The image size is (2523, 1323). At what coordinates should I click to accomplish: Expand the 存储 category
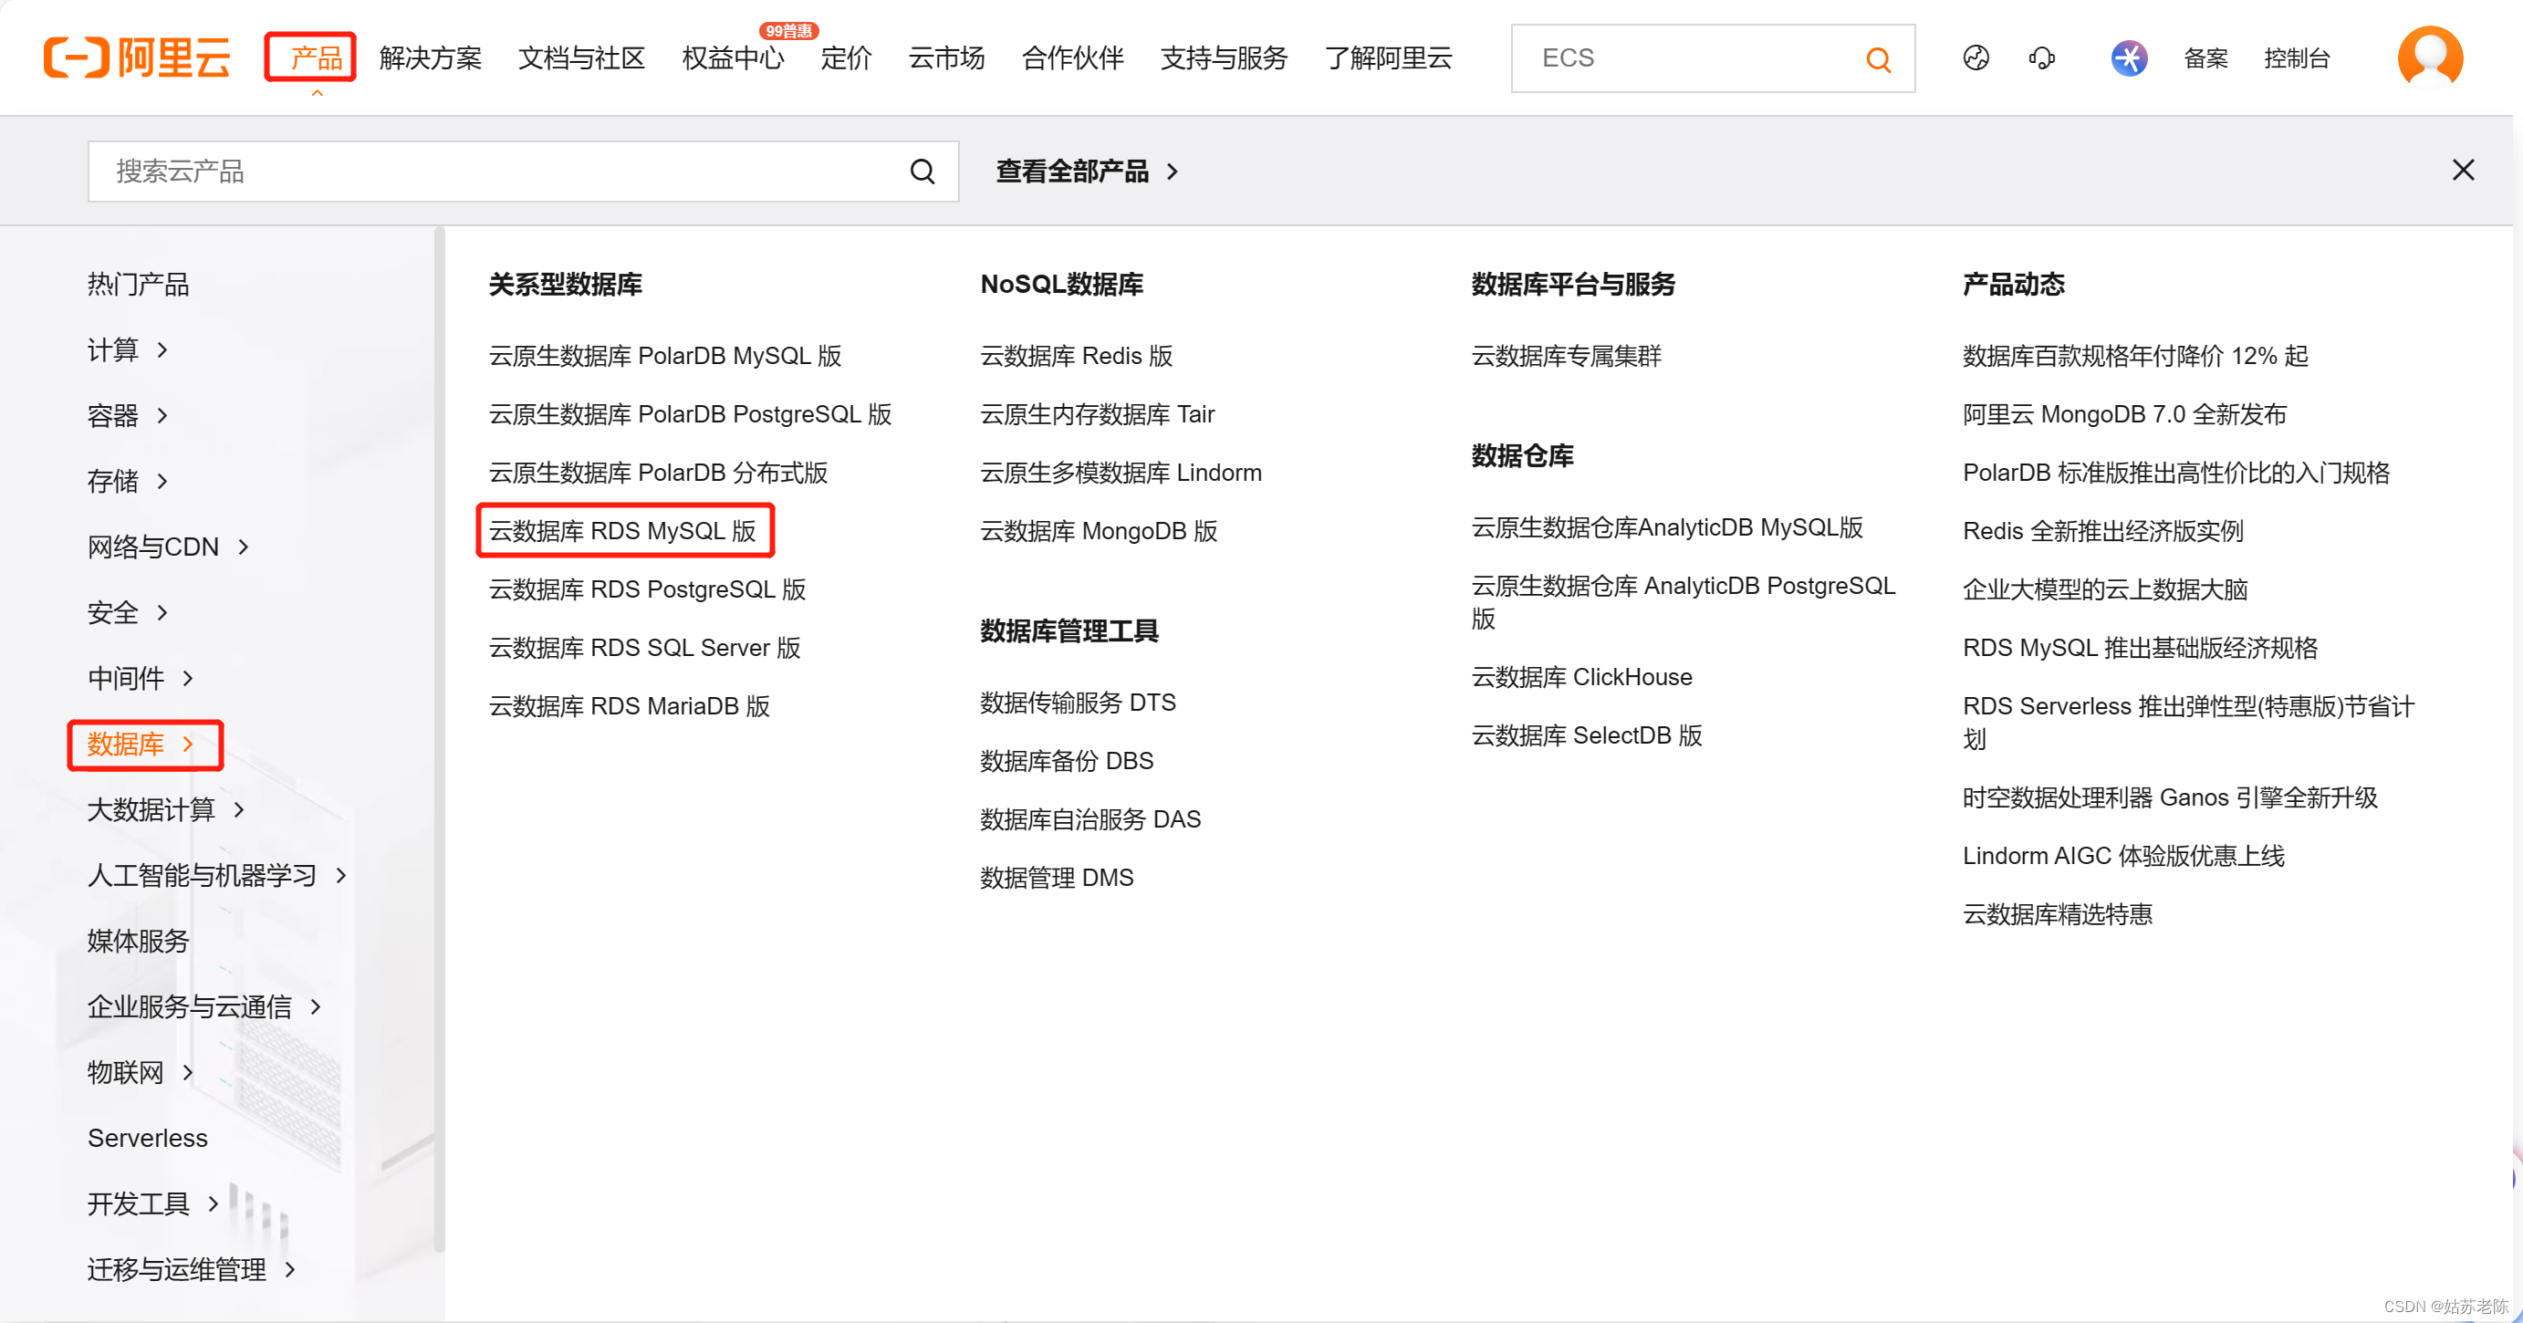(x=129, y=481)
